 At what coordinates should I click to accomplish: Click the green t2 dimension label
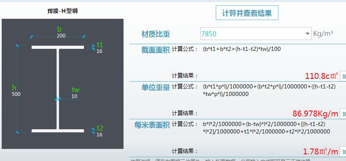pos(100,128)
